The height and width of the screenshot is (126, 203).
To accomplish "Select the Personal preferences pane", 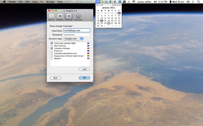I will [69, 17].
